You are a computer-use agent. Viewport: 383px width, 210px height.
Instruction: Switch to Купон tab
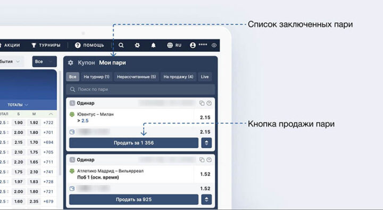click(86, 63)
